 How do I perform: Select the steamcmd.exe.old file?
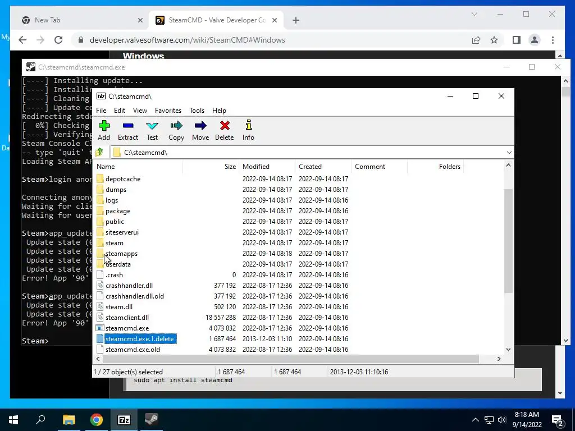[x=133, y=349]
